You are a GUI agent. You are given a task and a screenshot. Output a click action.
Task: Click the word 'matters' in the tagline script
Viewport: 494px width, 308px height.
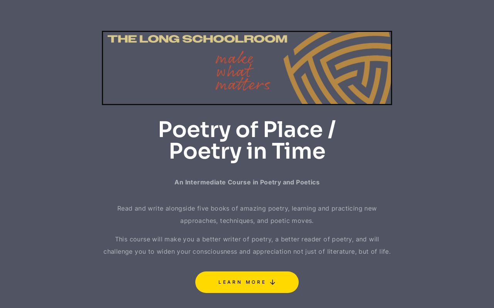243,85
